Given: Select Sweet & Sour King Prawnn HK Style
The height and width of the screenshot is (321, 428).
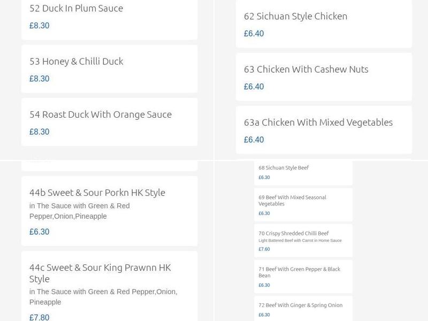Looking at the screenshot, I should (x=100, y=273).
